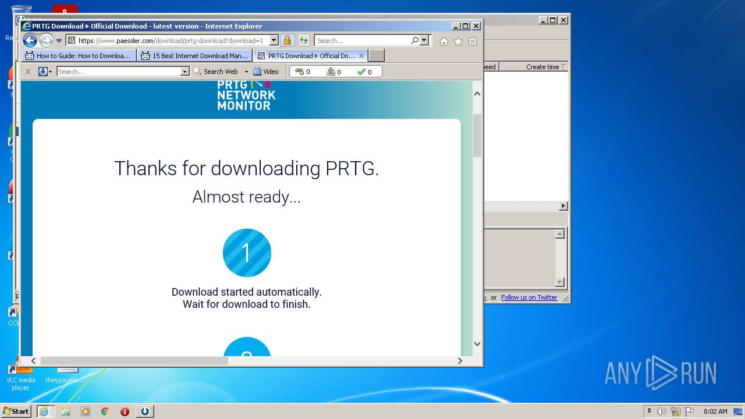The image size is (745, 419).
Task: Click the magnifier search icon in IE search box
Action: tap(414, 41)
